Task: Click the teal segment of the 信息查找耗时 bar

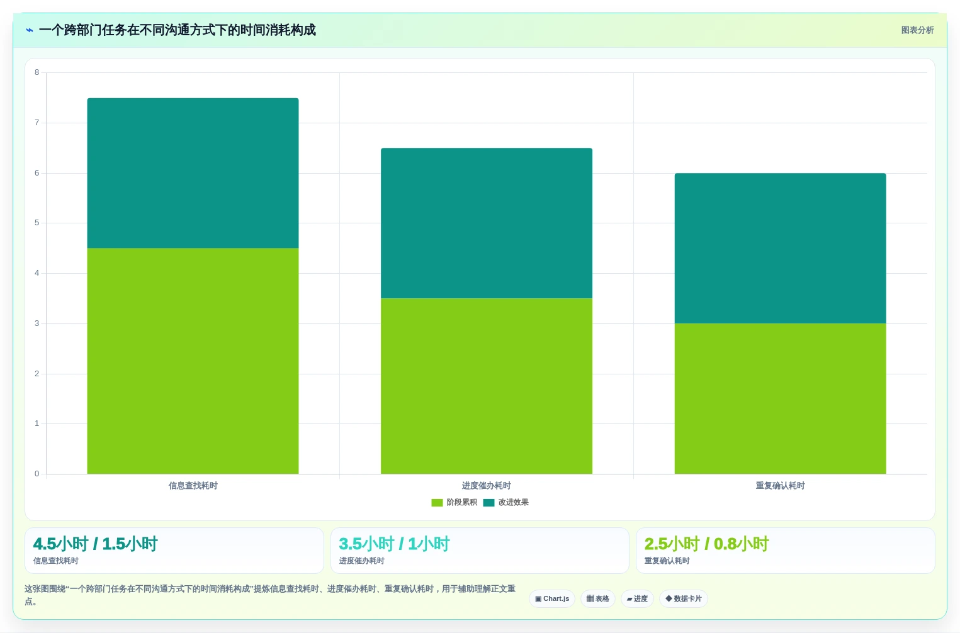Action: click(193, 173)
